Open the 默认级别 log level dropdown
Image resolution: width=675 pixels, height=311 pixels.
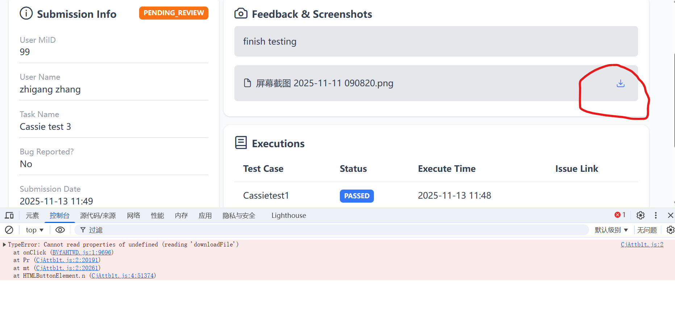coord(611,230)
